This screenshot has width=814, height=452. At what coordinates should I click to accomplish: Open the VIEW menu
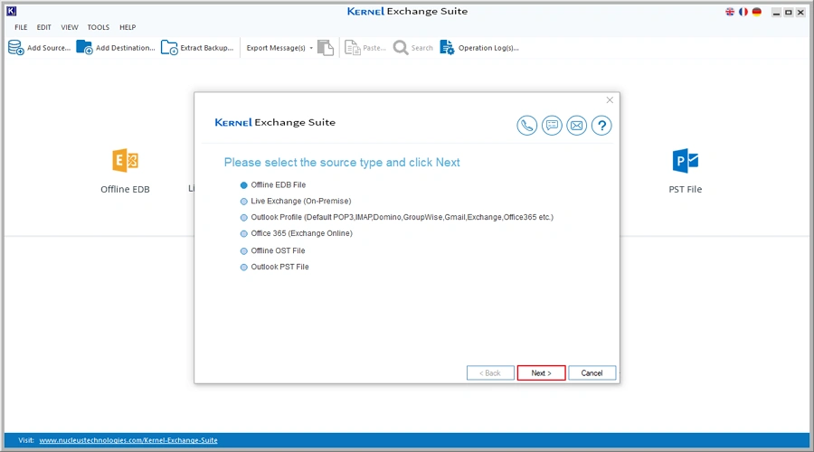[70, 27]
